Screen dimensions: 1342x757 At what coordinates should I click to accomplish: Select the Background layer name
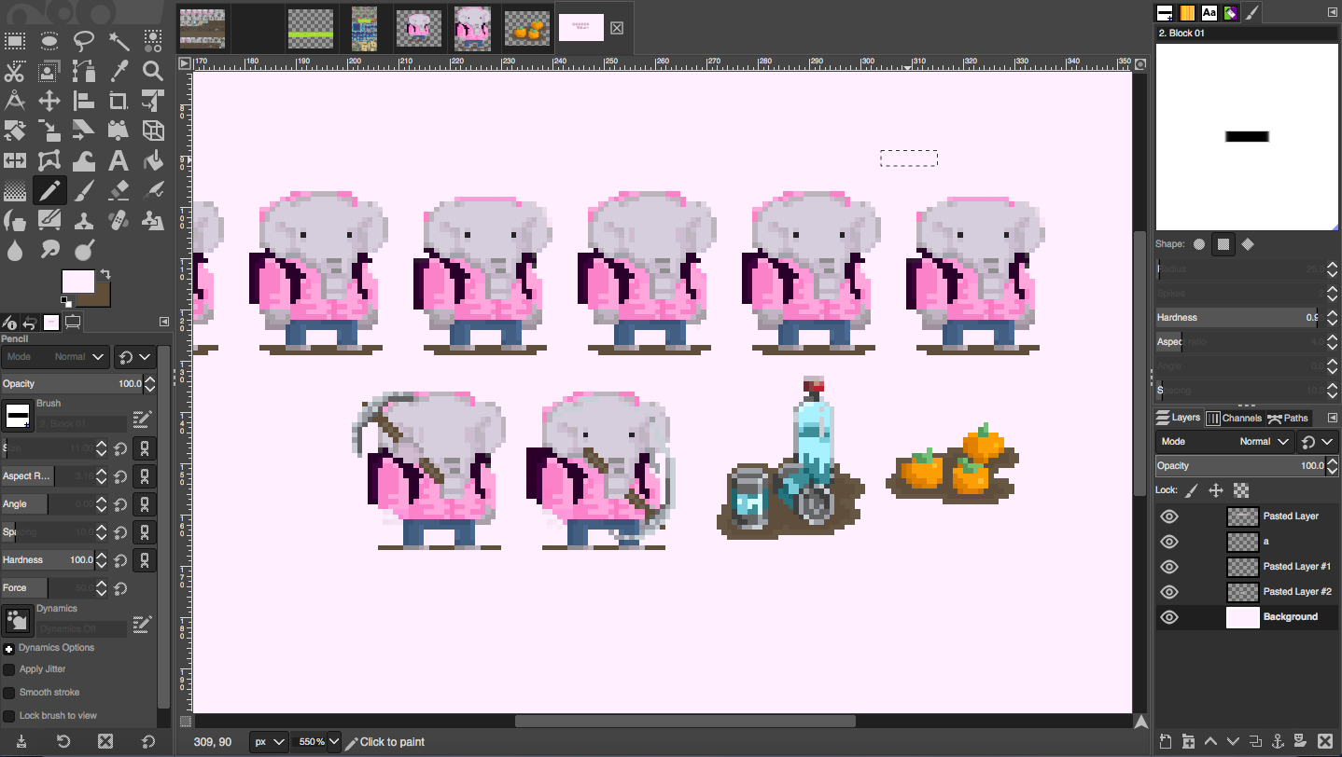1291,617
